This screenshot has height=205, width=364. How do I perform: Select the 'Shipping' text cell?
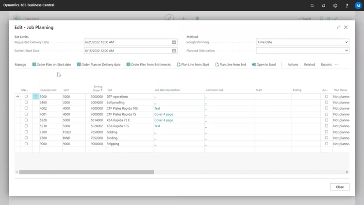[130, 144]
